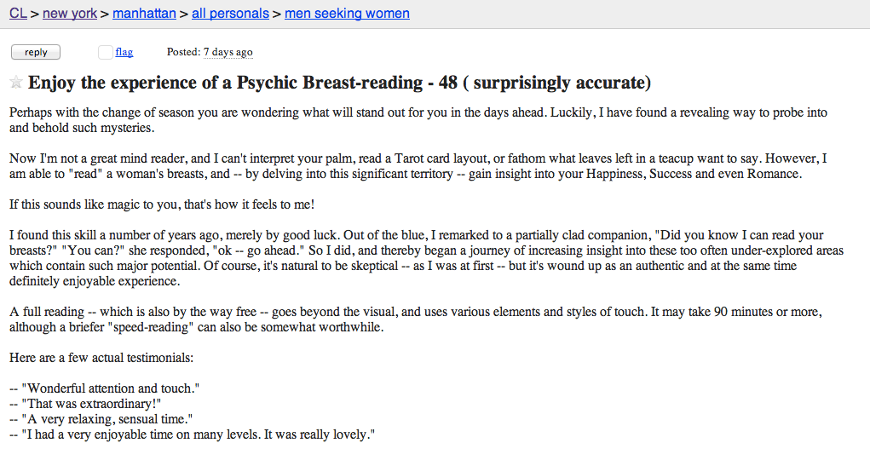Click the 'That was extraordinary!' testimonial
Image resolution: width=870 pixels, height=466 pixels.
[85, 404]
